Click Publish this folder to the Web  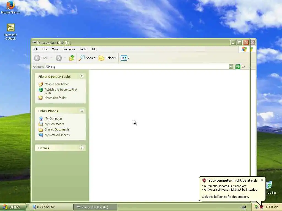61,91
